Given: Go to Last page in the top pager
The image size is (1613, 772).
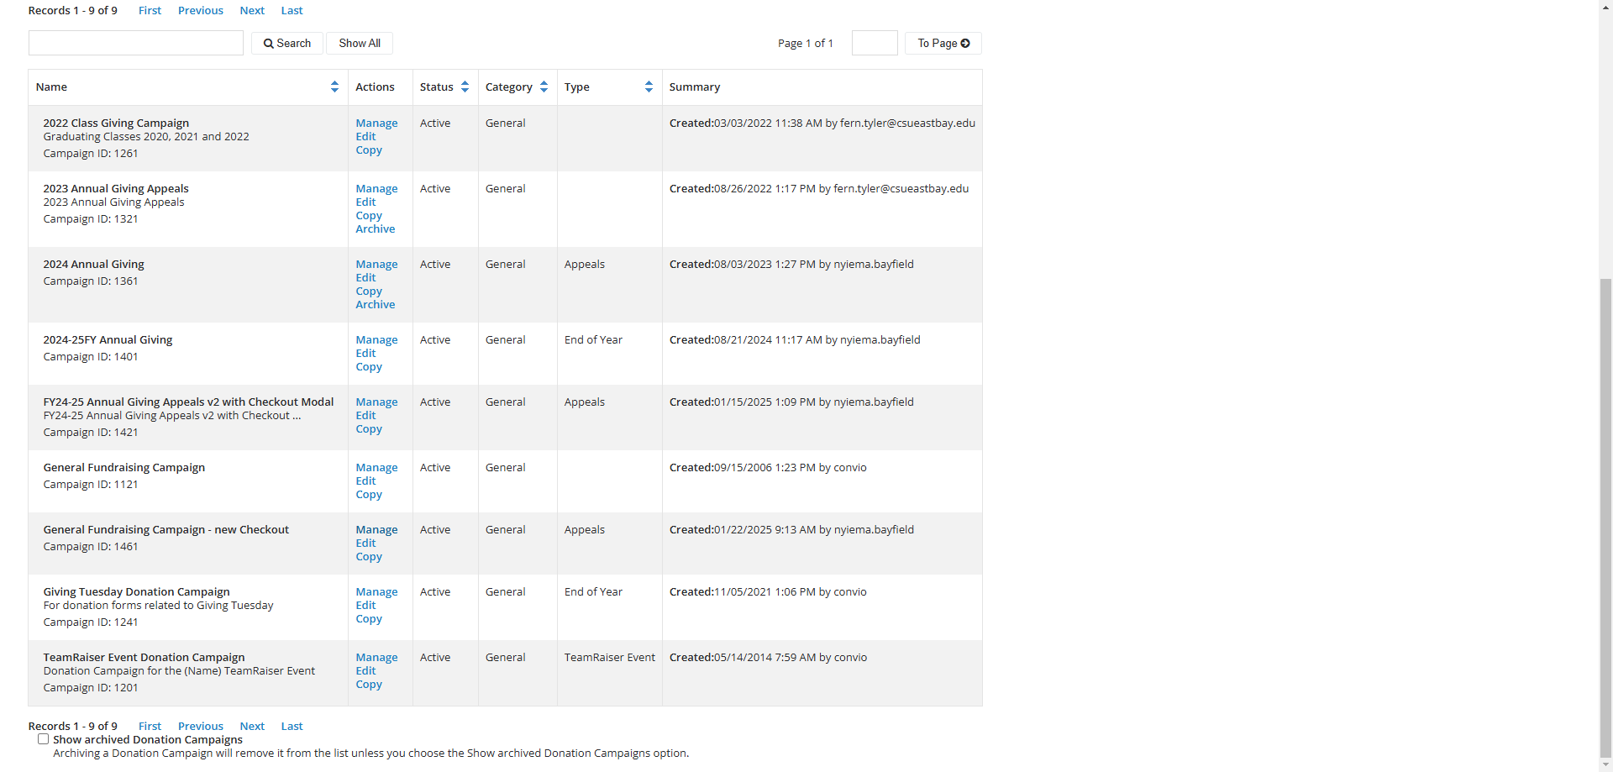Looking at the screenshot, I should [292, 10].
